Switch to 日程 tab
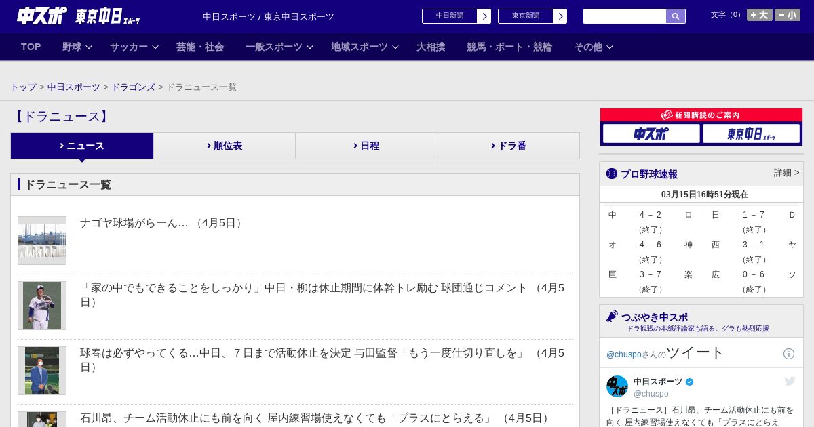The height and width of the screenshot is (427, 814). [x=366, y=146]
